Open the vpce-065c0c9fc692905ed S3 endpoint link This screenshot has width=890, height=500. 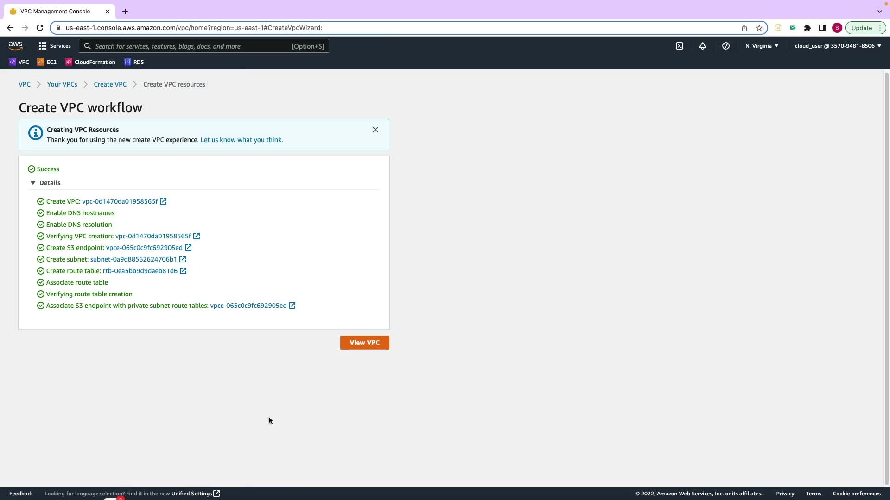coord(144,248)
